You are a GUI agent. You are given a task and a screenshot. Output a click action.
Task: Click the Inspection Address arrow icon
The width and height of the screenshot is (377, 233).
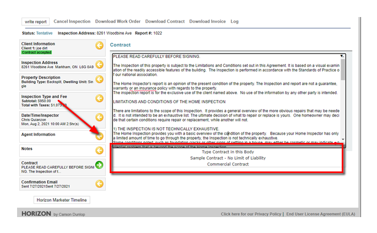pyautogui.click(x=99, y=65)
